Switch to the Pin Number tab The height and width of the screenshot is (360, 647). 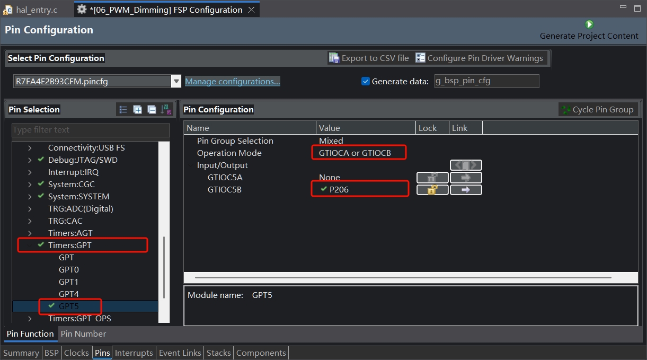[x=83, y=334]
